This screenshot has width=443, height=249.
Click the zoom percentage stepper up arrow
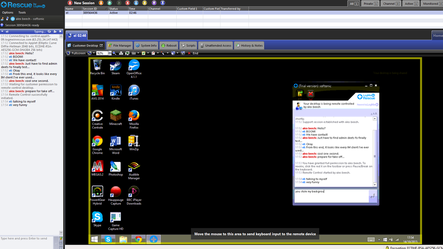[109, 52]
